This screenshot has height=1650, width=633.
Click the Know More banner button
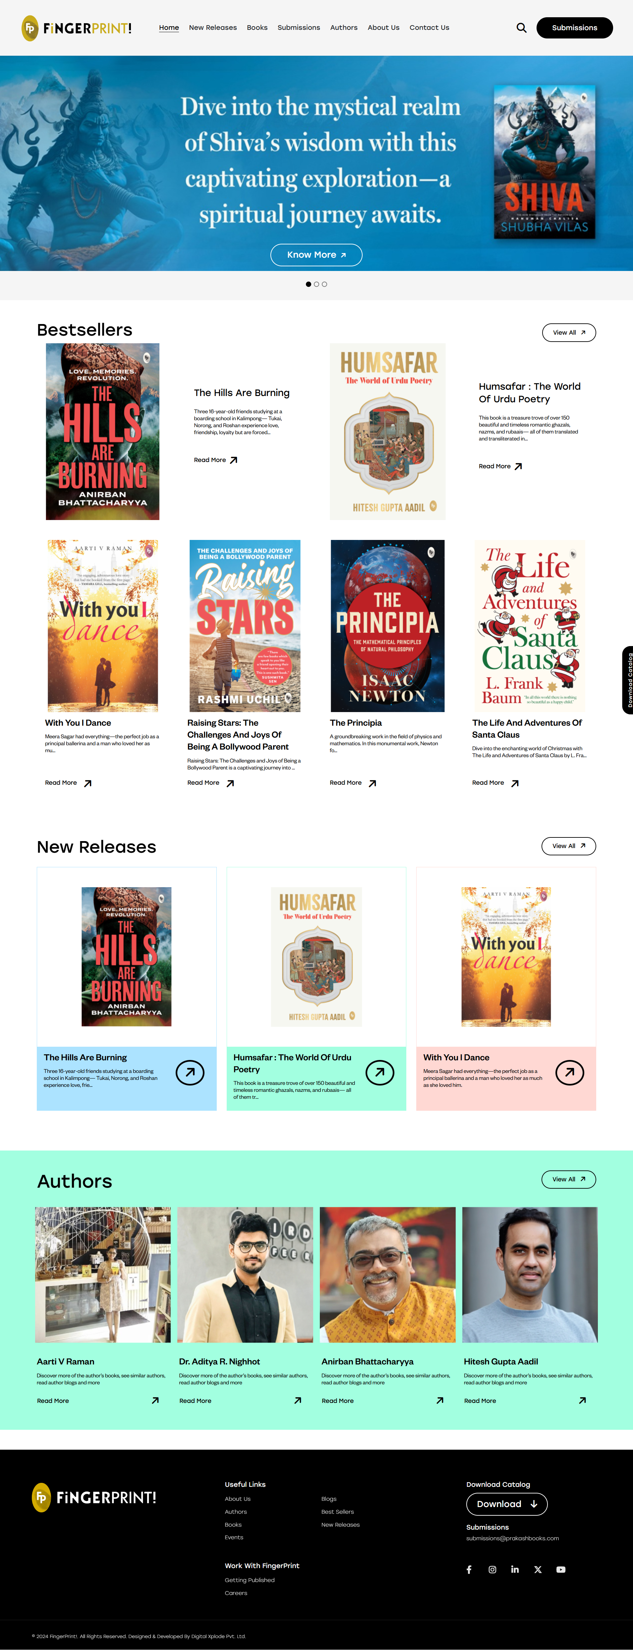pyautogui.click(x=316, y=255)
